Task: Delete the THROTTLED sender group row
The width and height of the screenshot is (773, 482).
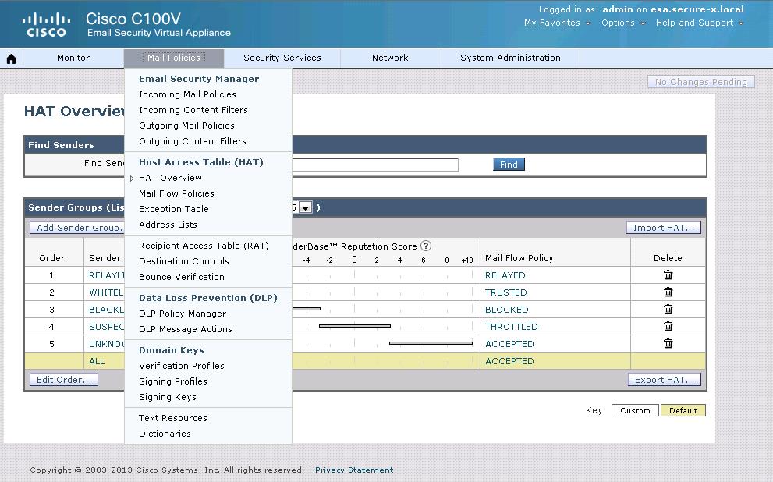Action: point(668,326)
